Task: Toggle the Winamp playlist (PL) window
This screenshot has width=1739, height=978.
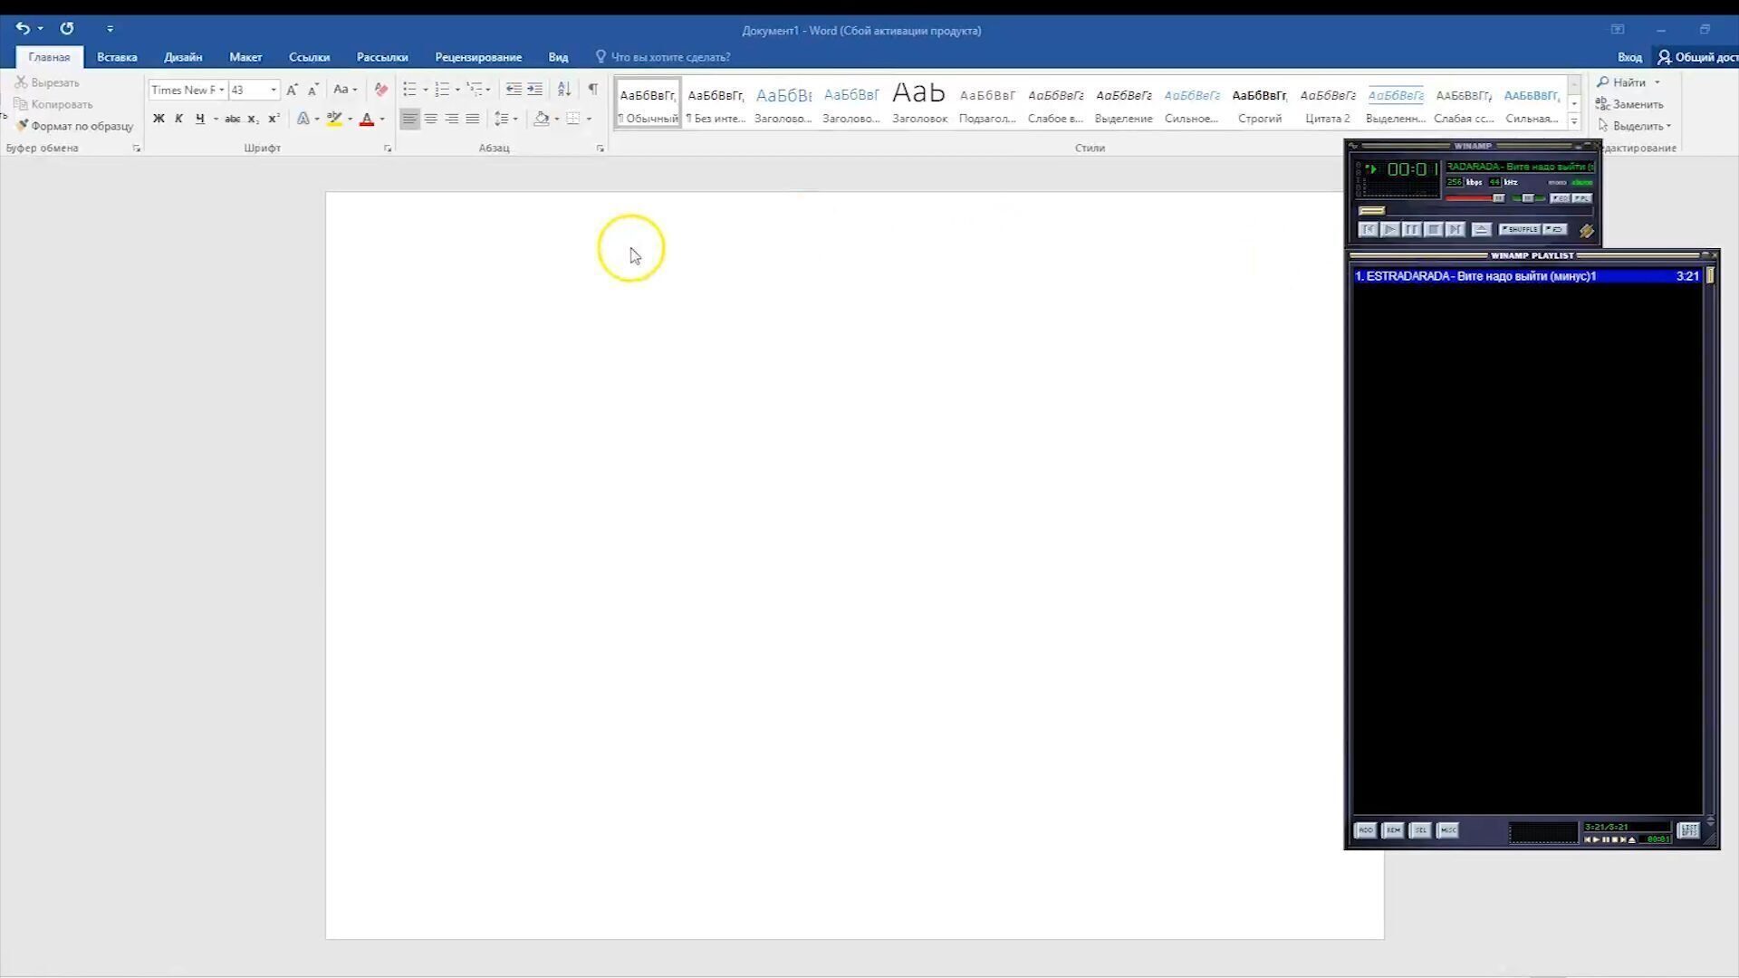Action: pos(1581,198)
